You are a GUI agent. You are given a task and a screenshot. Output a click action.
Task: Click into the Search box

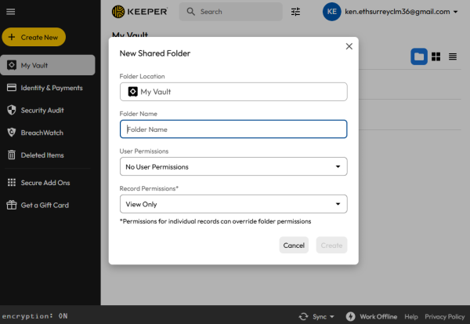[x=231, y=12]
